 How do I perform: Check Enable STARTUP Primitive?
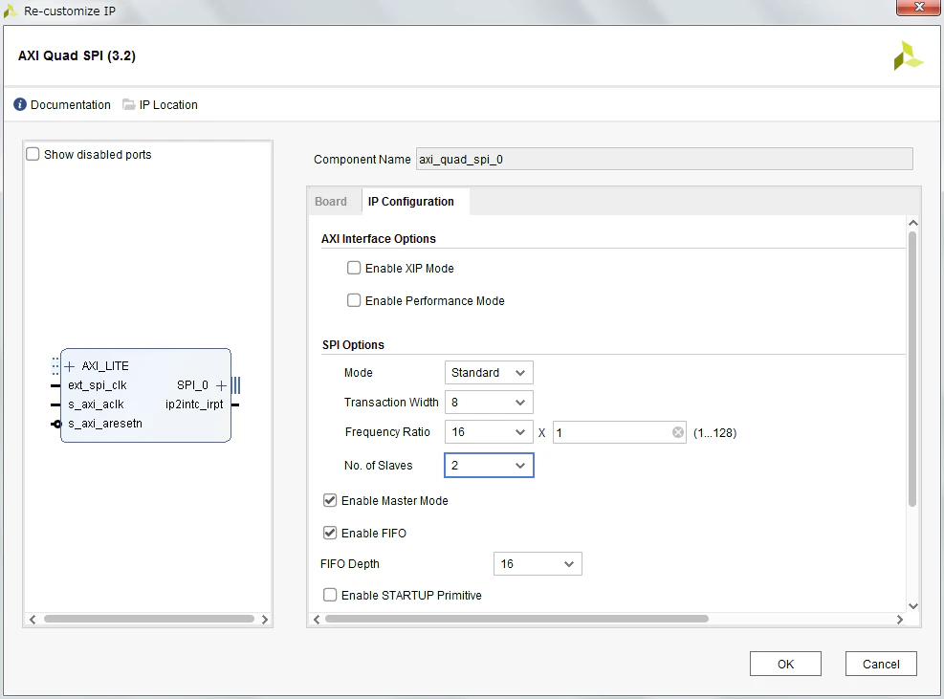coord(330,595)
